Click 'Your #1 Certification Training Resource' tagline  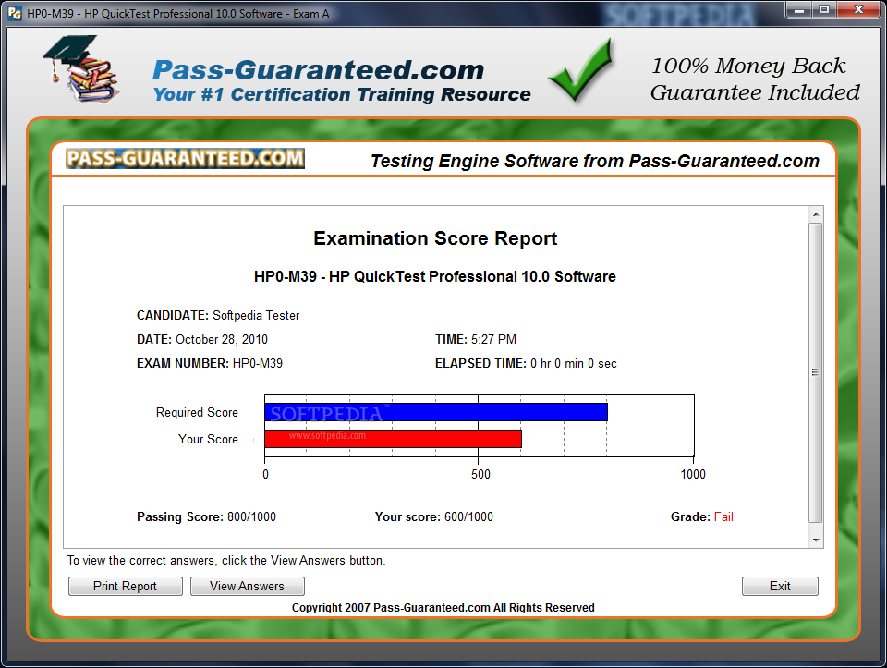pyautogui.click(x=342, y=94)
